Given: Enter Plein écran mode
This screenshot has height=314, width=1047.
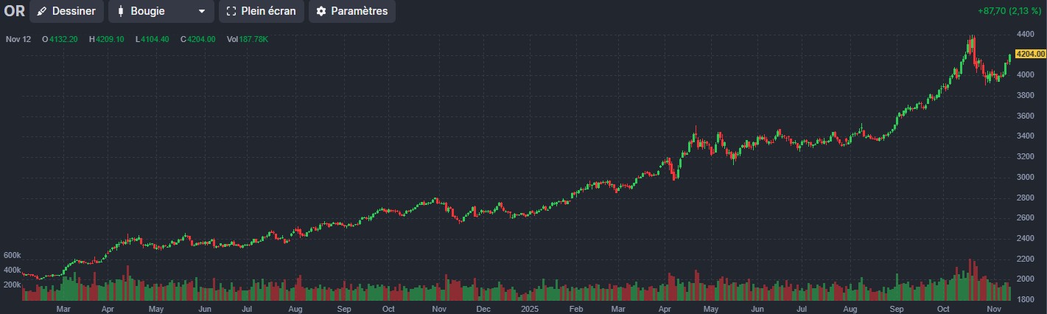Looking at the screenshot, I should coord(261,12).
